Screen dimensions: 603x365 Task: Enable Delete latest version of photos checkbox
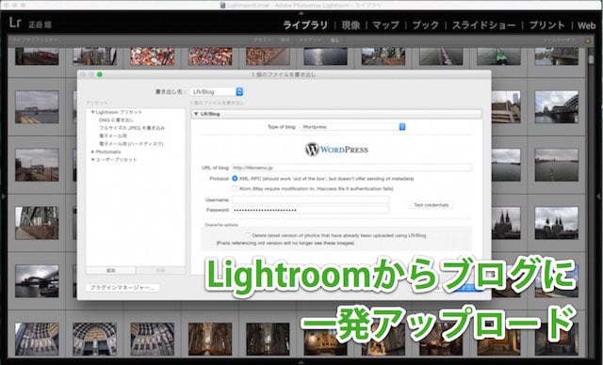248,235
